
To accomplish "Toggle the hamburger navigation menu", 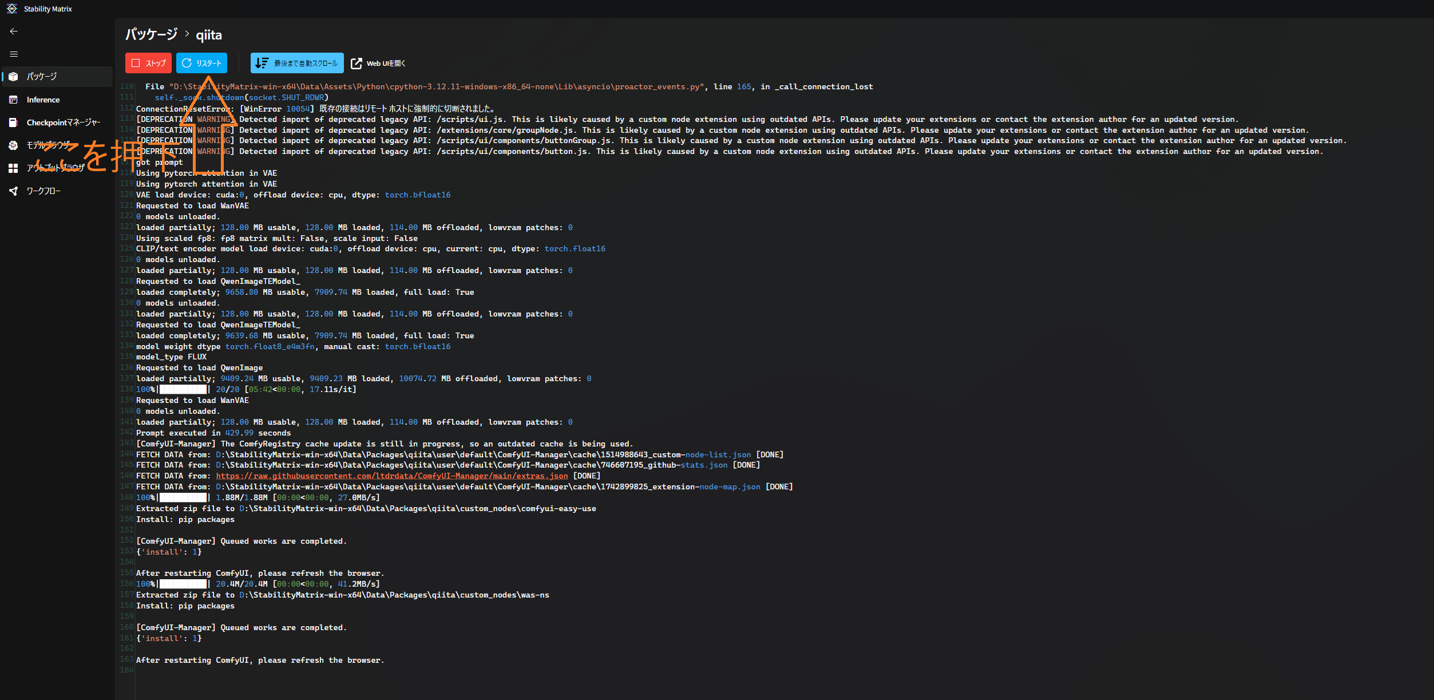I will [14, 54].
